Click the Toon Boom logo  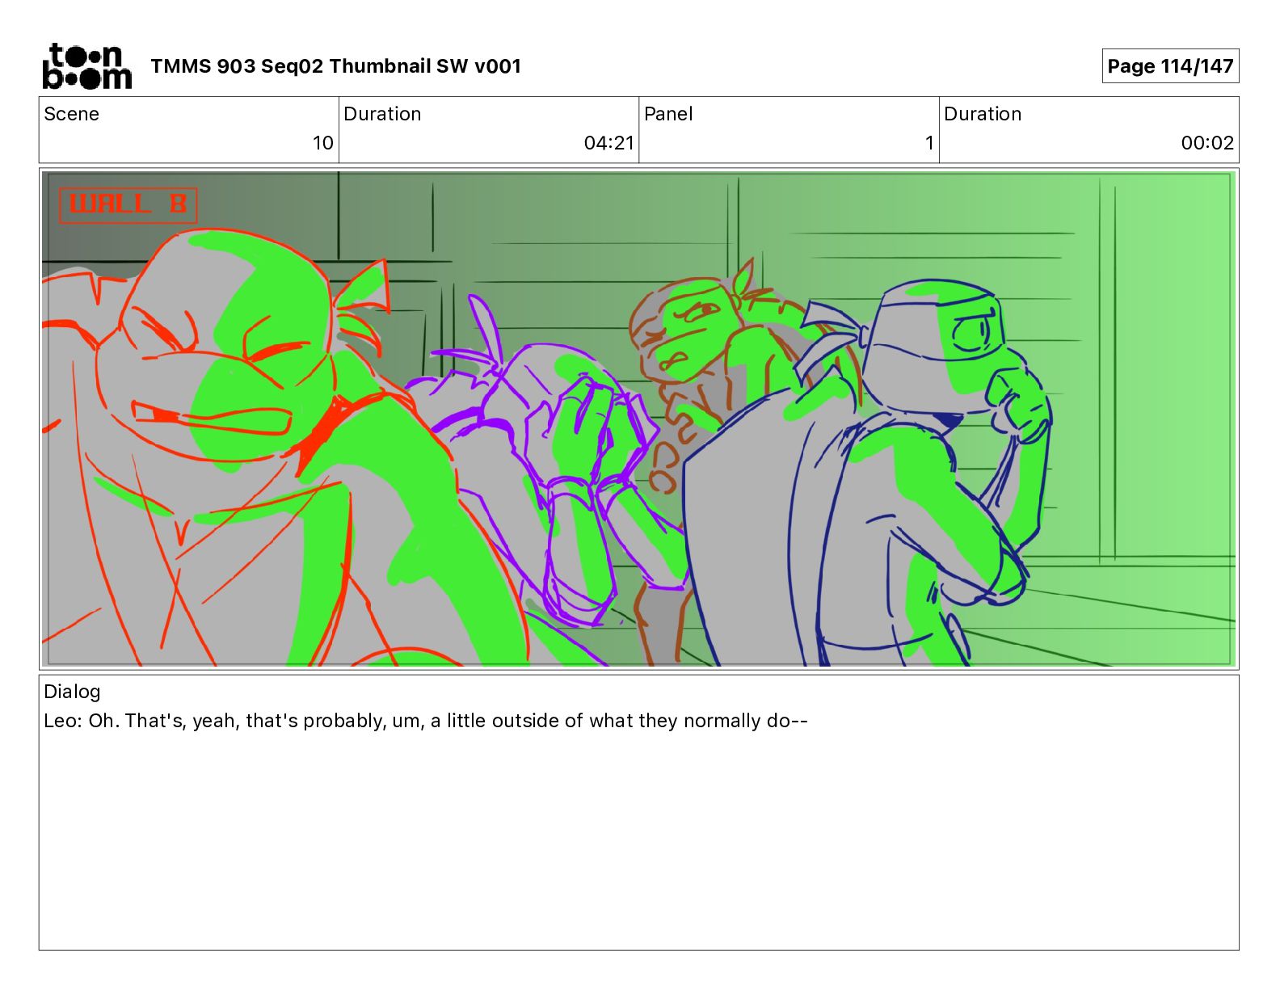tap(86, 66)
